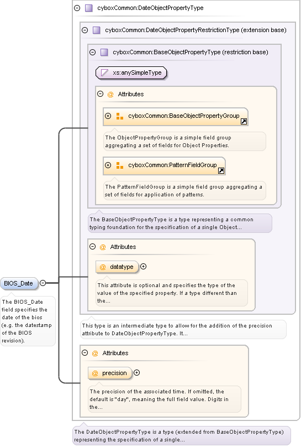Select the xs:anySimpleType box
Screen dimensions: 301x447
click(x=131, y=72)
